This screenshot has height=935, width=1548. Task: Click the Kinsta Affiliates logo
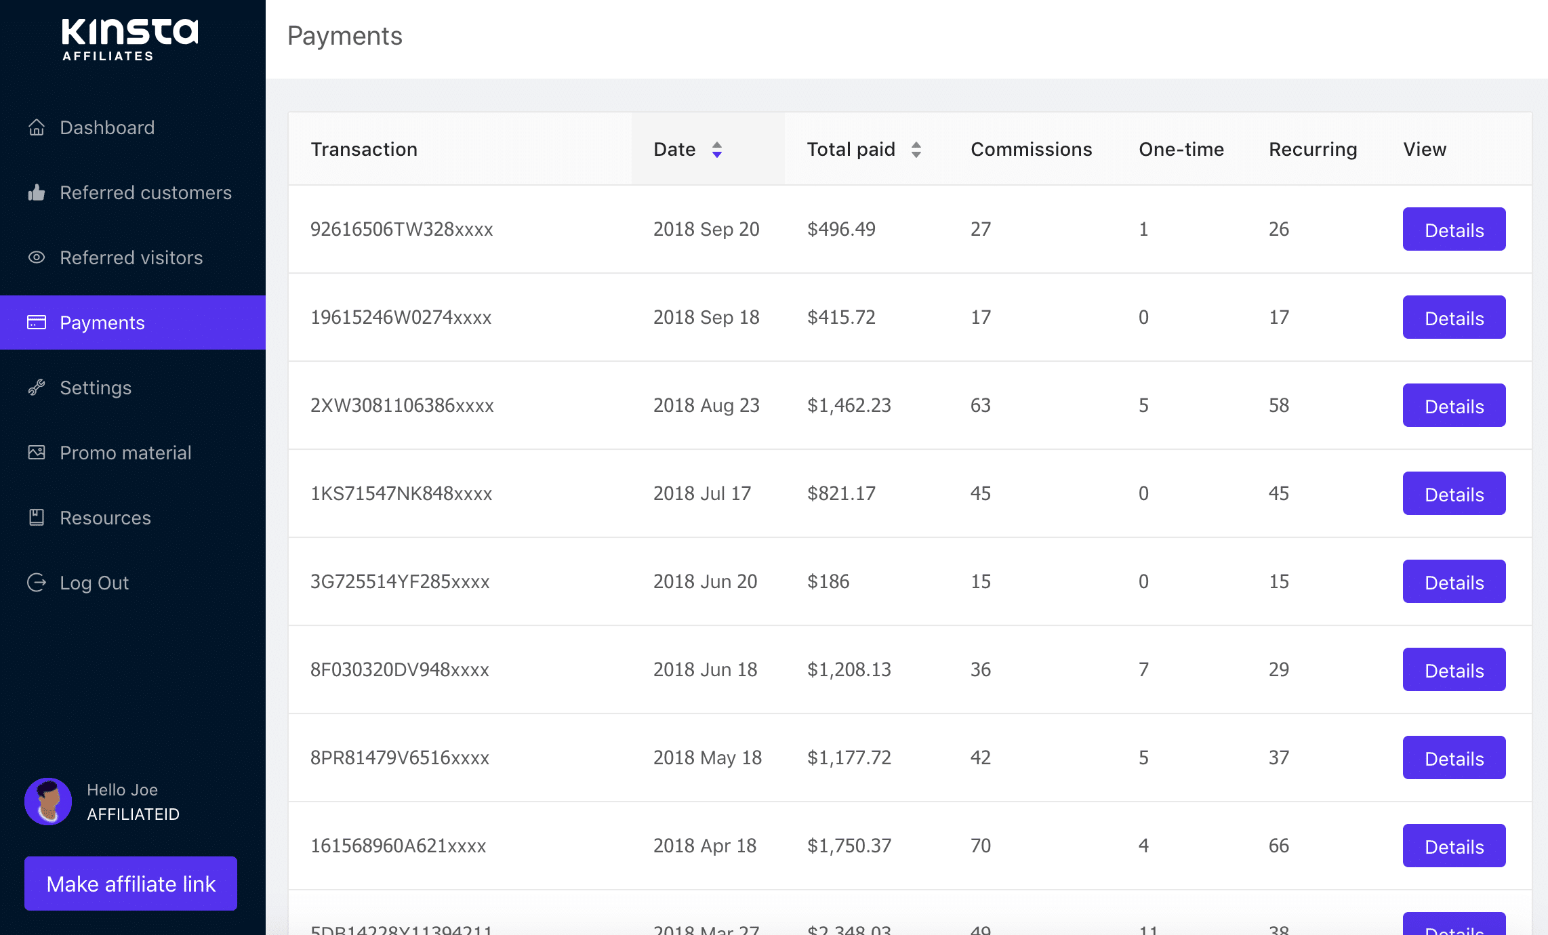[x=129, y=39]
